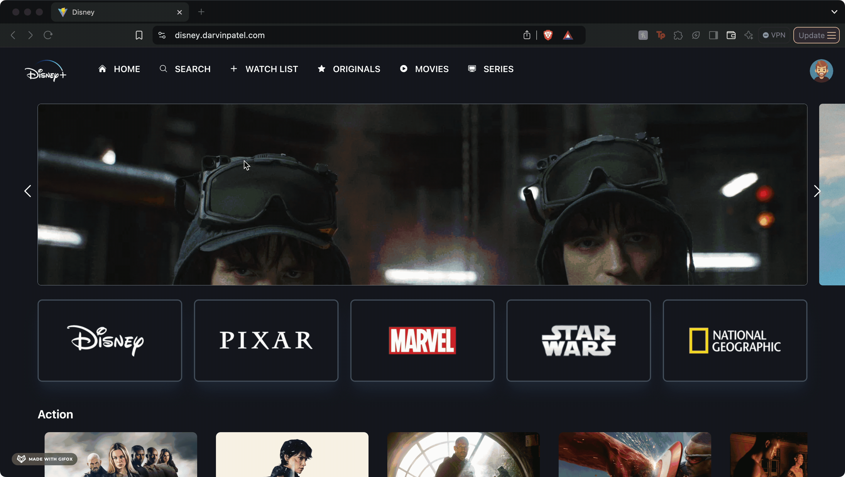
Task: Go to the ORIGINALS nav item
Action: pos(349,69)
